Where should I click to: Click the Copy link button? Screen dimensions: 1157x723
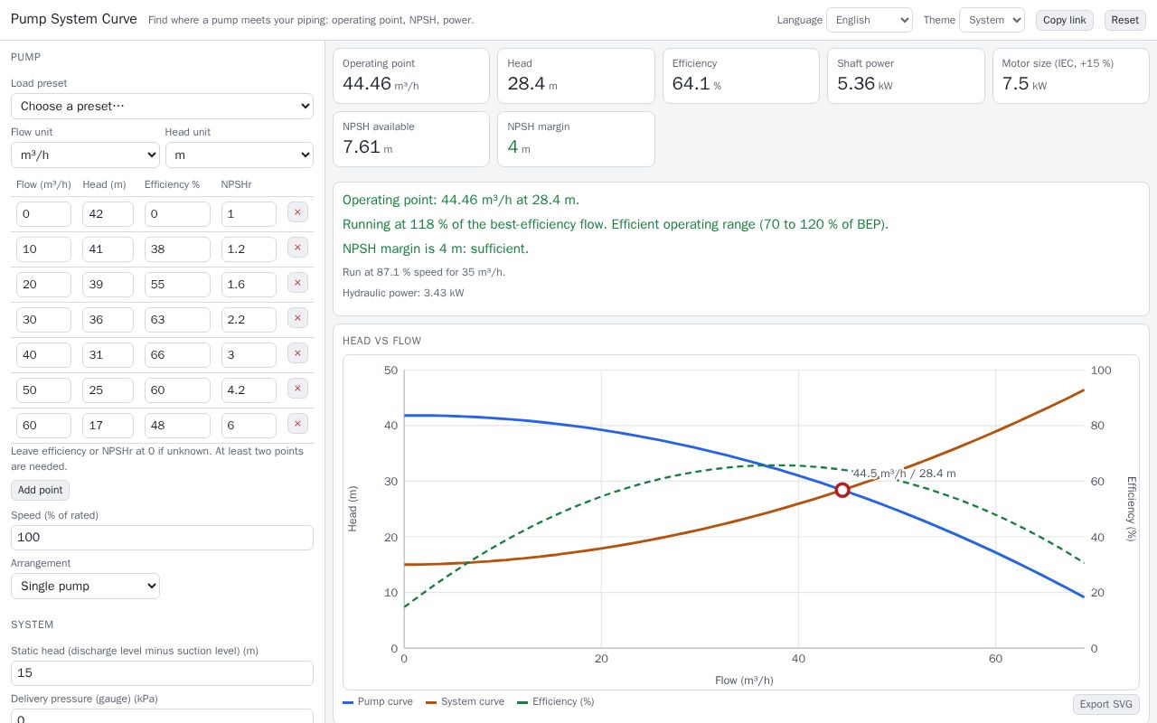click(1065, 20)
